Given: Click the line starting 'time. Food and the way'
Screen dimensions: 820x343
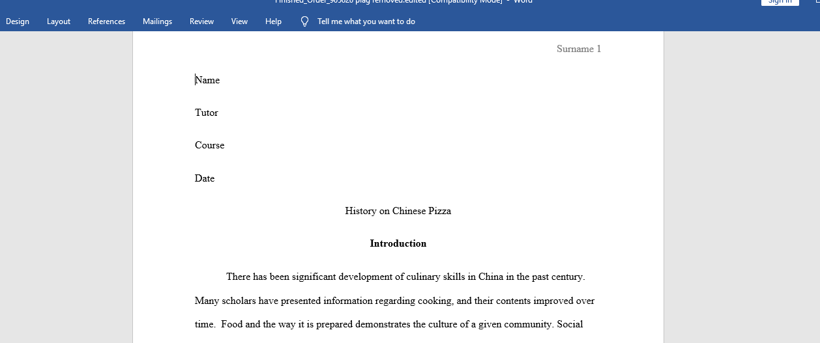Looking at the screenshot, I should (x=388, y=324).
